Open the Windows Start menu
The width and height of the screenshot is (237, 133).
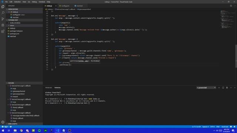coord(3,130)
